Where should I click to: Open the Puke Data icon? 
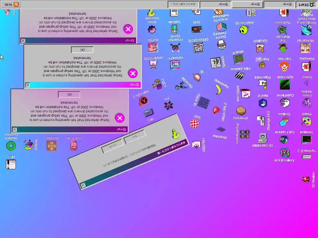tap(263, 84)
